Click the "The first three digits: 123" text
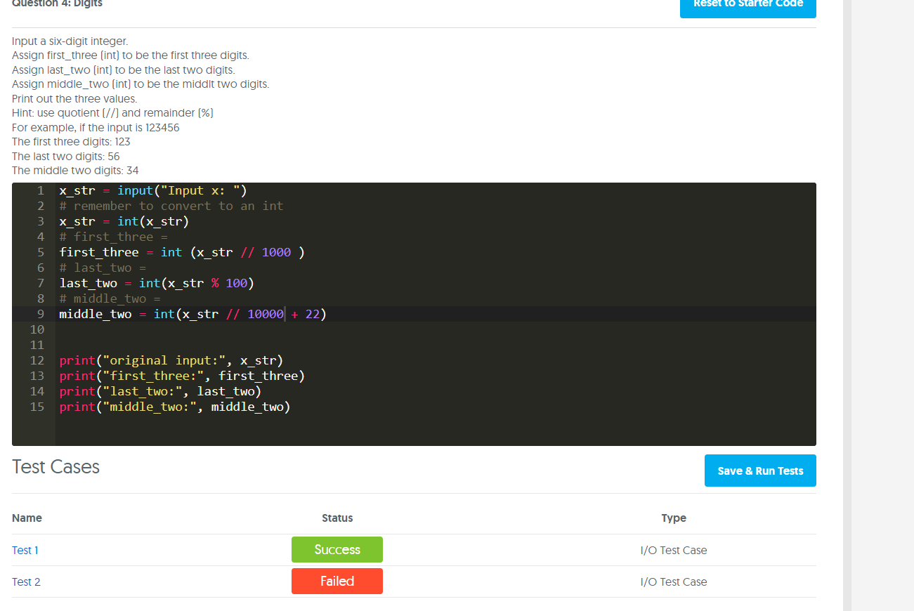Screen dimensions: 914x611 [71, 142]
